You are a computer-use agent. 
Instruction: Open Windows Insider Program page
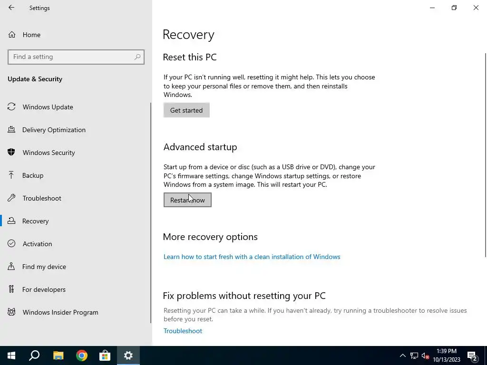tap(60, 312)
